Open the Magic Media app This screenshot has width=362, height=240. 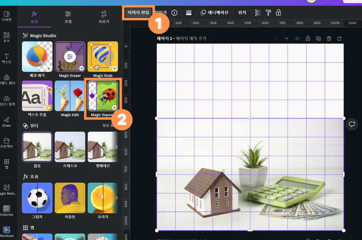pyautogui.click(x=7, y=189)
